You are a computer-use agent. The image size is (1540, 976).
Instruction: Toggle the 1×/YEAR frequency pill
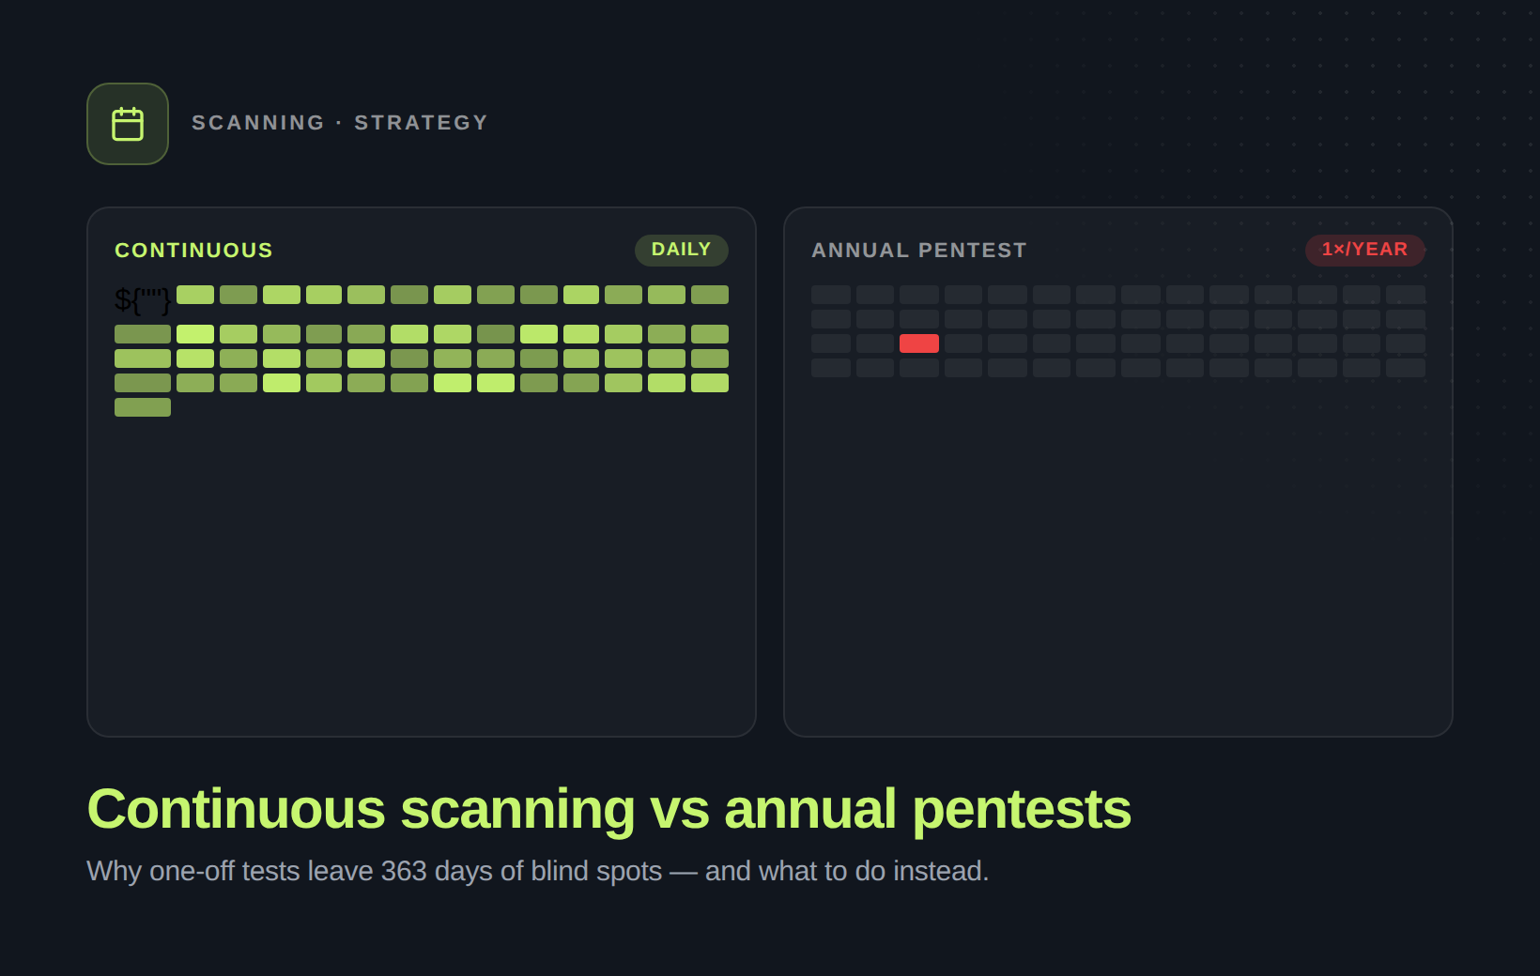coord(1364,250)
